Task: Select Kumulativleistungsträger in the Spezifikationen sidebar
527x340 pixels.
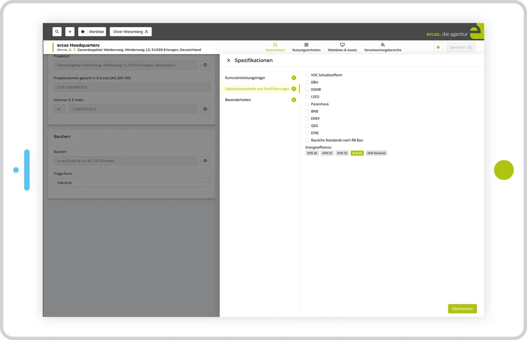Action: (245, 78)
